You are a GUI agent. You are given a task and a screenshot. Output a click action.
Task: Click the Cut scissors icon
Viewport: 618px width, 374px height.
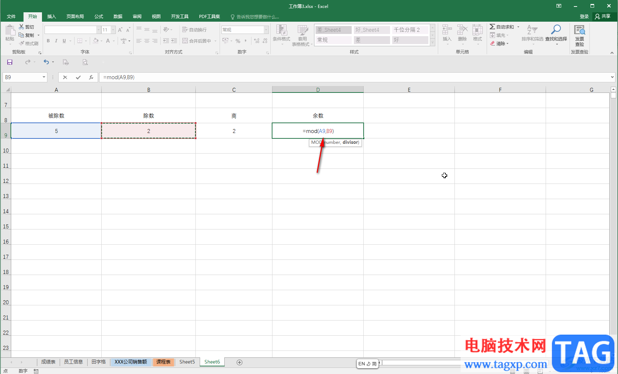click(x=21, y=27)
